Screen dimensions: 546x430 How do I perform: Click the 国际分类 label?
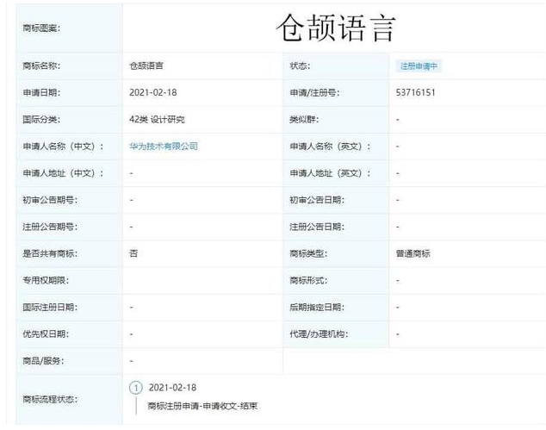(41, 120)
